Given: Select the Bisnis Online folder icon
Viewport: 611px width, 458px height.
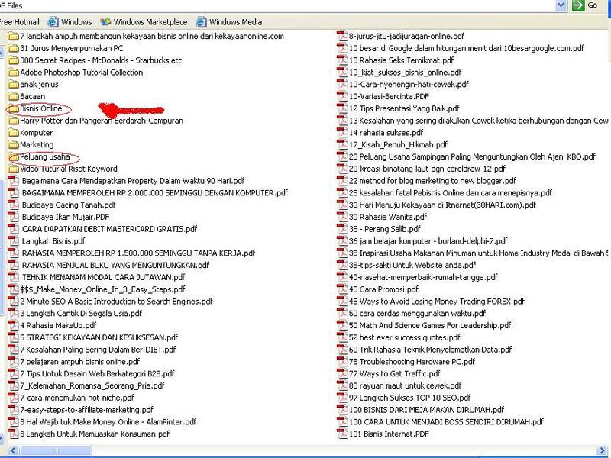Looking at the screenshot, I should (x=14, y=108).
